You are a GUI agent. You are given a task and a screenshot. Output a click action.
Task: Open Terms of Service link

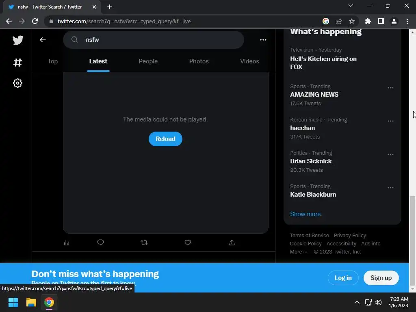click(309, 235)
